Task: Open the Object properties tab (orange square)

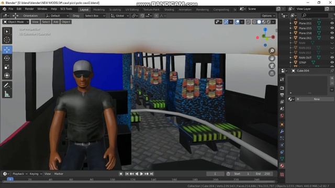Action: (282, 124)
